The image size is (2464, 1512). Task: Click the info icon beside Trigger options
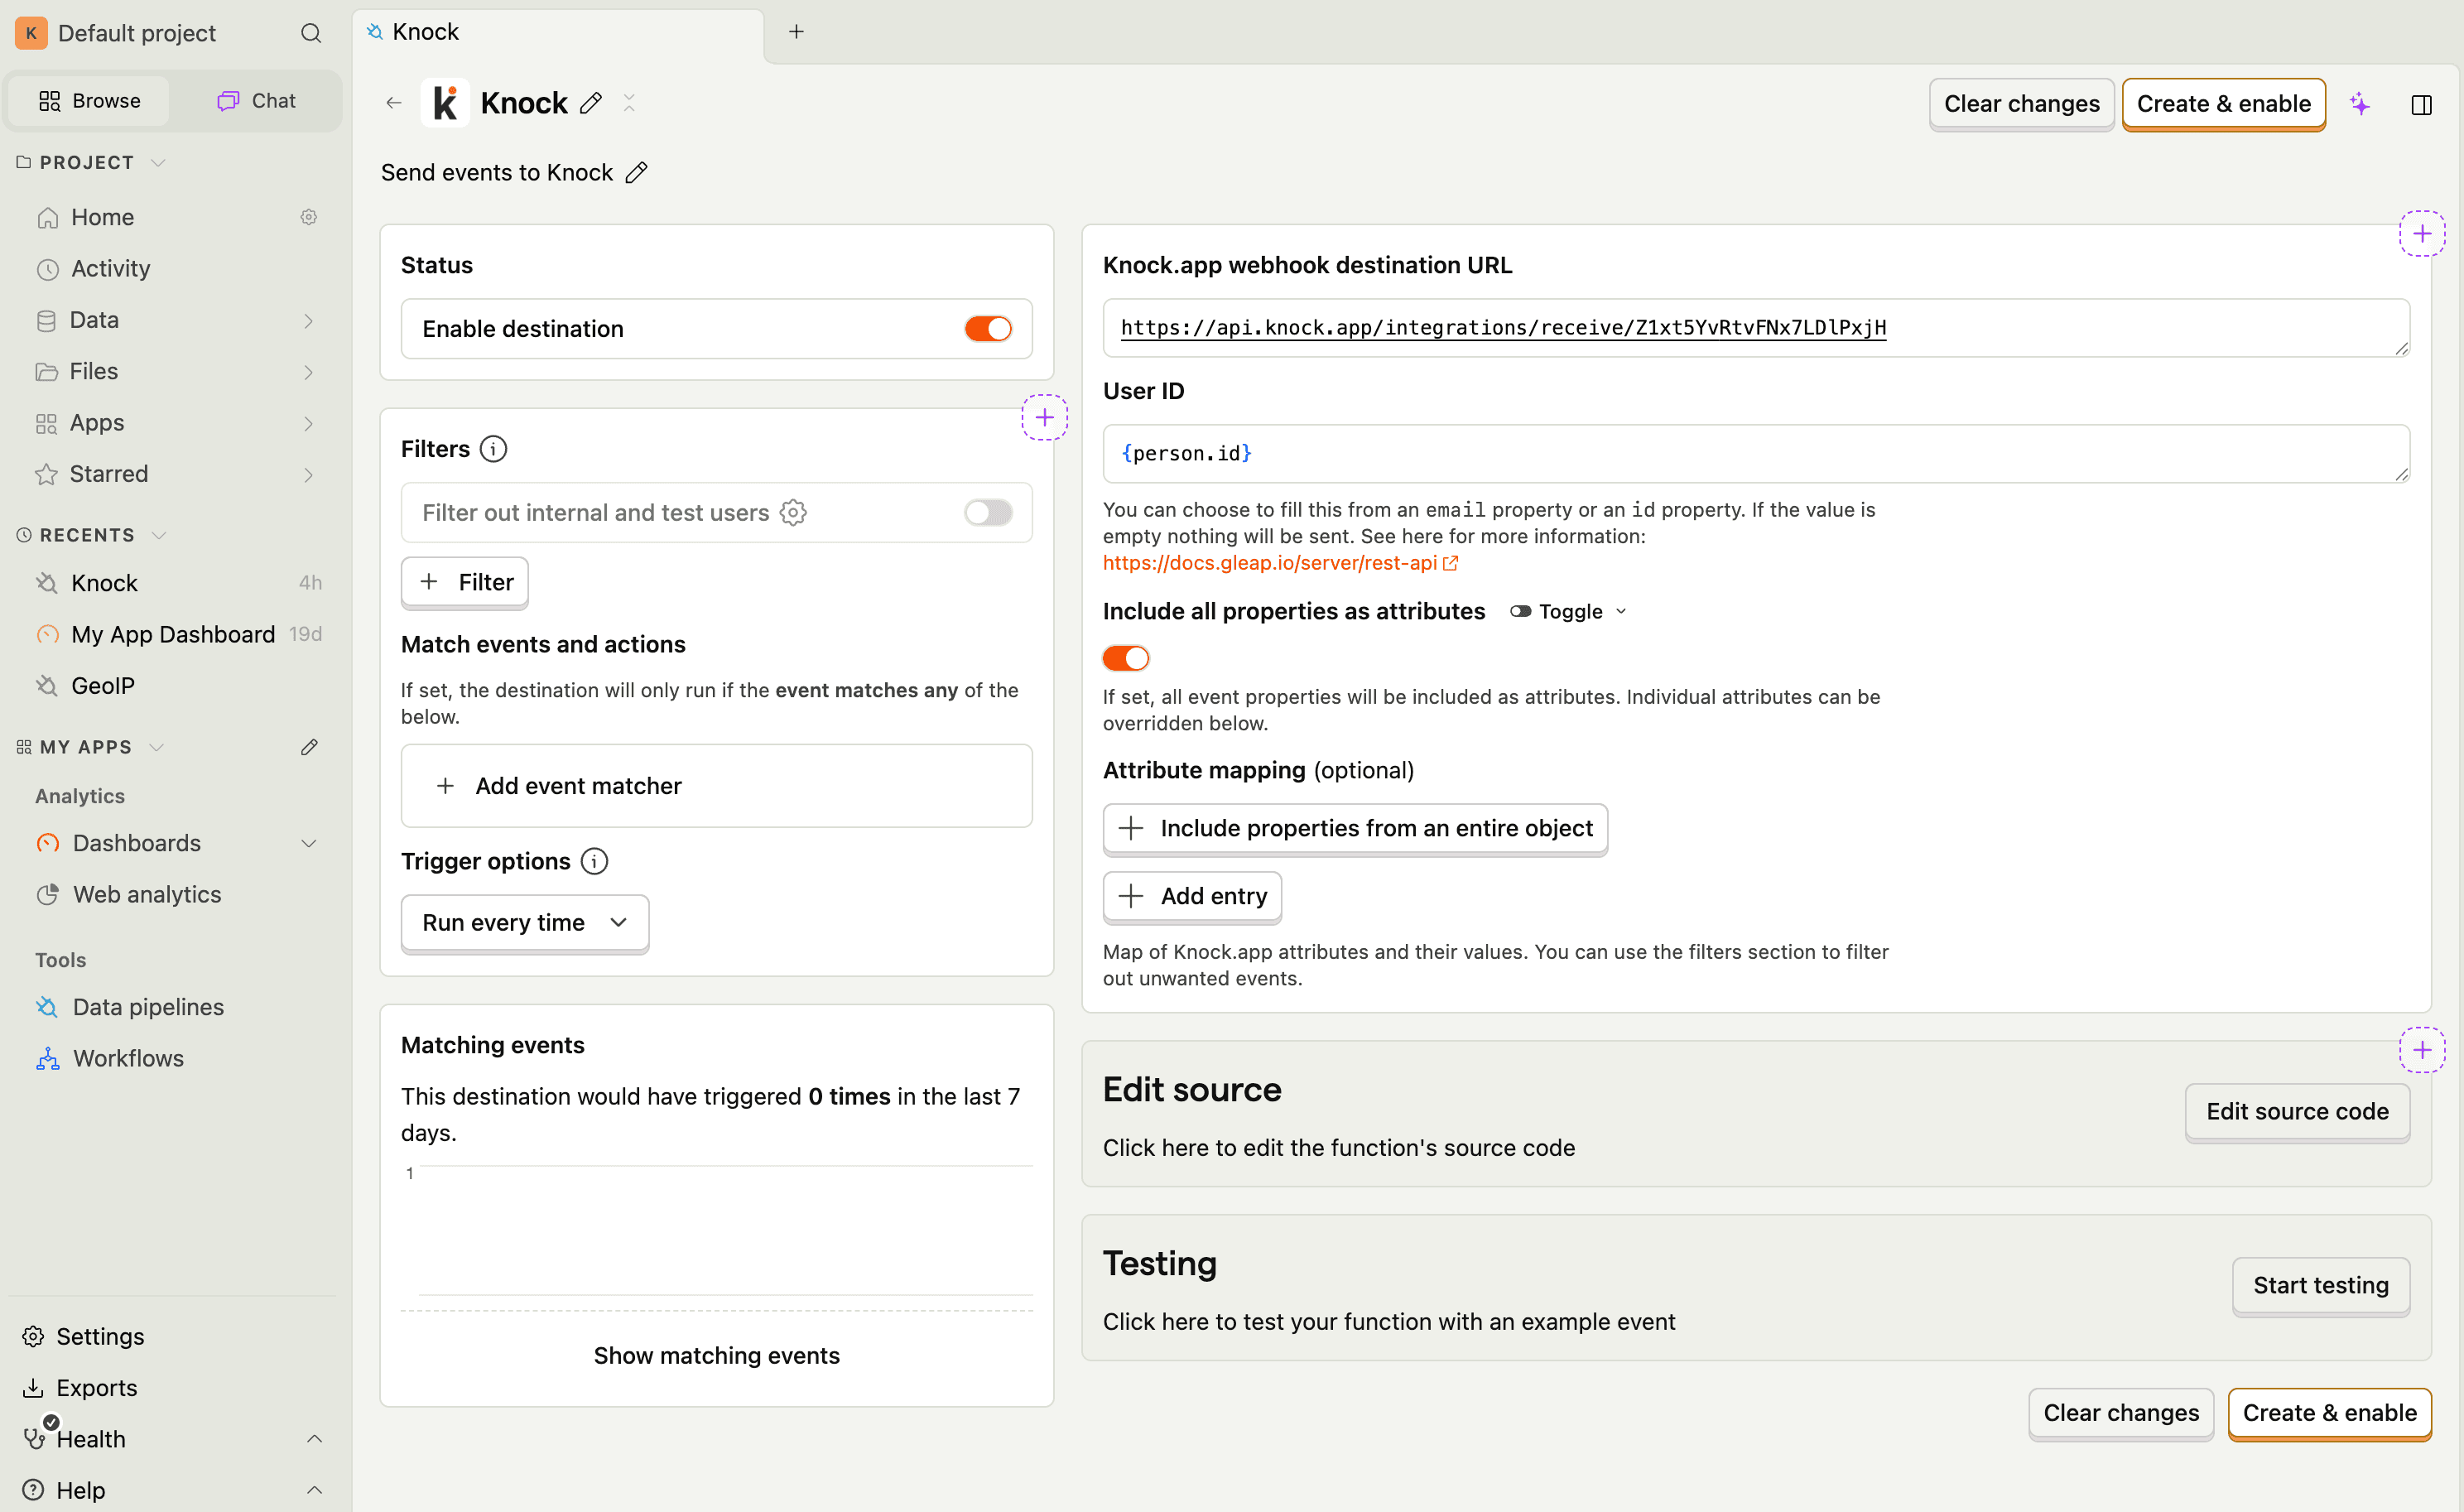(x=594, y=861)
